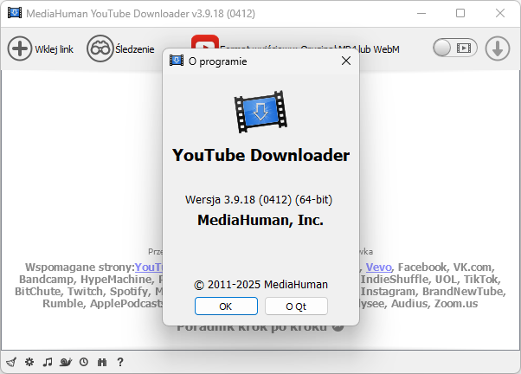The height and width of the screenshot is (374, 521).
Task: Open settings gear icon in status bar
Action: (x=29, y=362)
